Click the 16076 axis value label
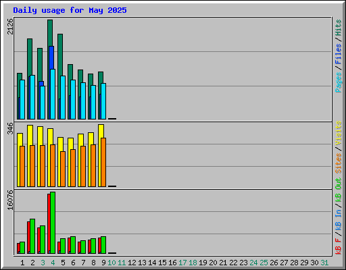Viewport: 346px width, 270px height. click(10, 200)
